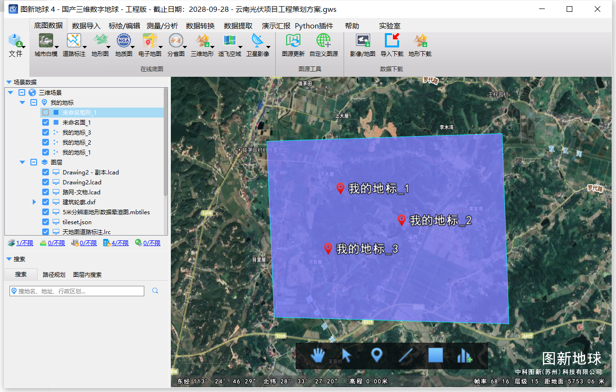The image size is (616, 392).
Task: Switch to the 路径规划 search tab
Action: click(x=54, y=274)
